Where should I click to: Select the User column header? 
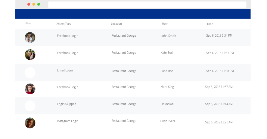pos(165,24)
